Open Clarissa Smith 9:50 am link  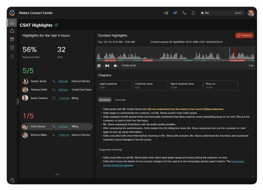tap(63, 90)
